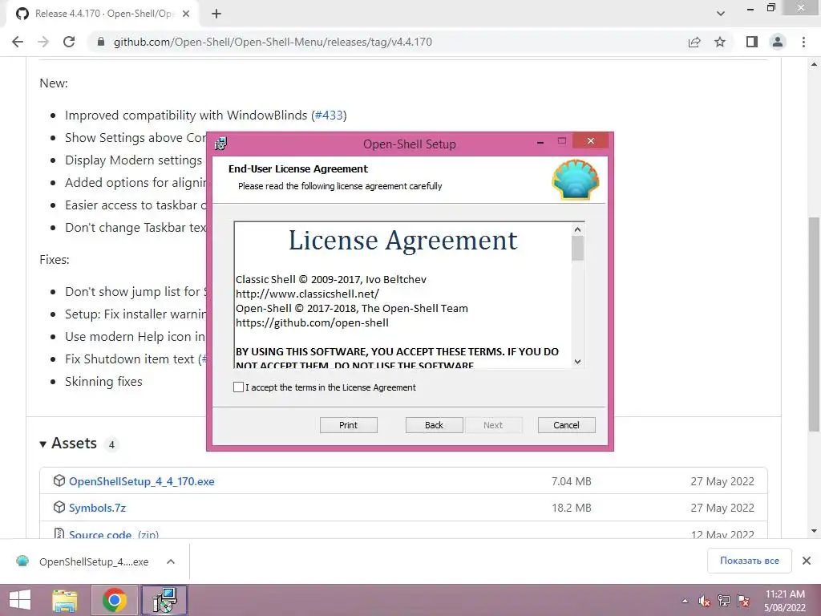Click the Chrome taskbar icon

114,600
